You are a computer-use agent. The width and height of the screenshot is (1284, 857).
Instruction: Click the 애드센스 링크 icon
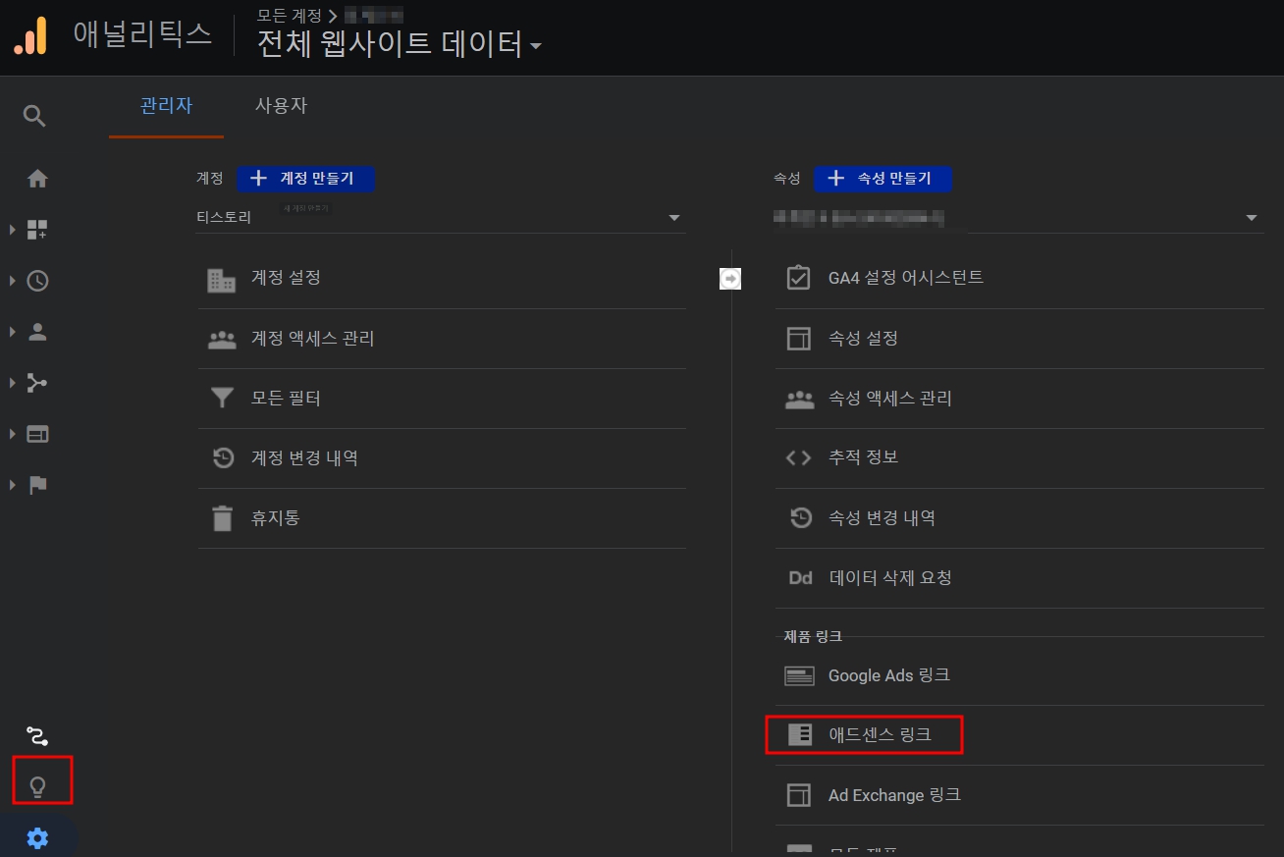point(800,734)
